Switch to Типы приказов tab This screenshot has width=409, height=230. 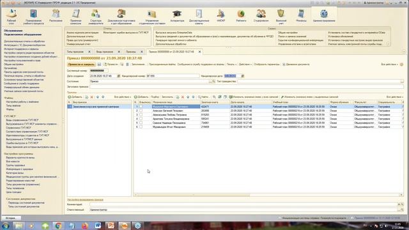75,52
